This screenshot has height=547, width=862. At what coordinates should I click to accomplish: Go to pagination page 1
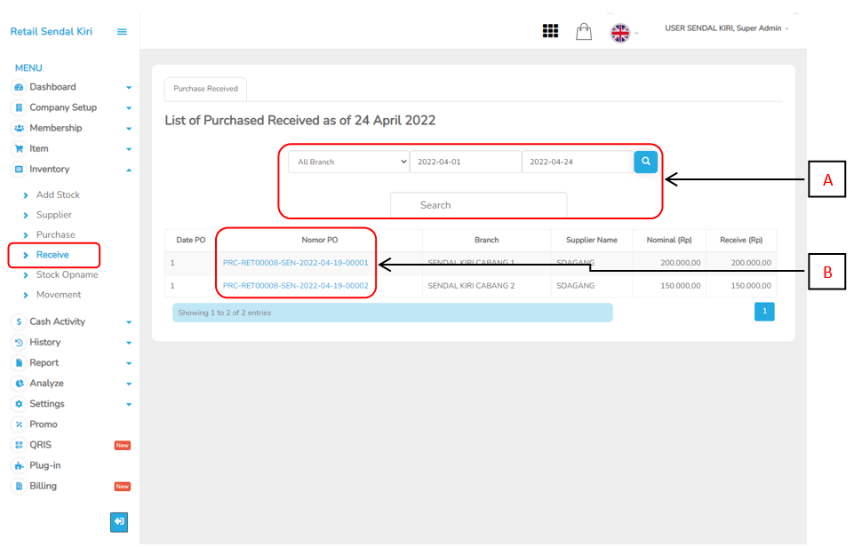pos(764,312)
